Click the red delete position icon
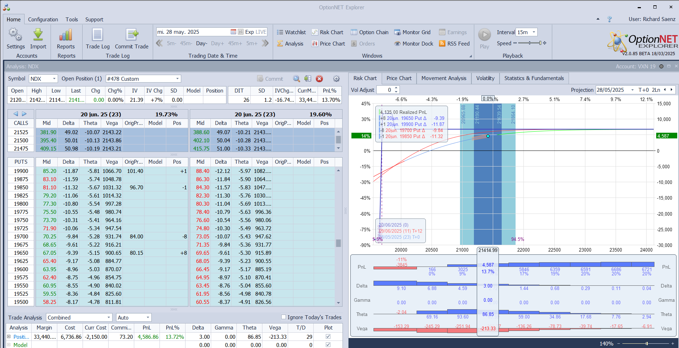Image resolution: width=679 pixels, height=348 pixels. click(x=319, y=79)
